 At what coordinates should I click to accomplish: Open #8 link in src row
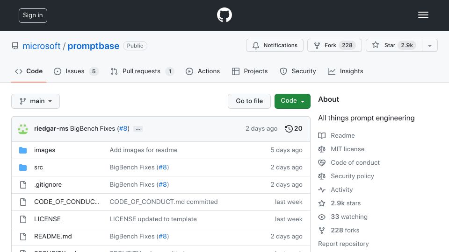coord(163,168)
